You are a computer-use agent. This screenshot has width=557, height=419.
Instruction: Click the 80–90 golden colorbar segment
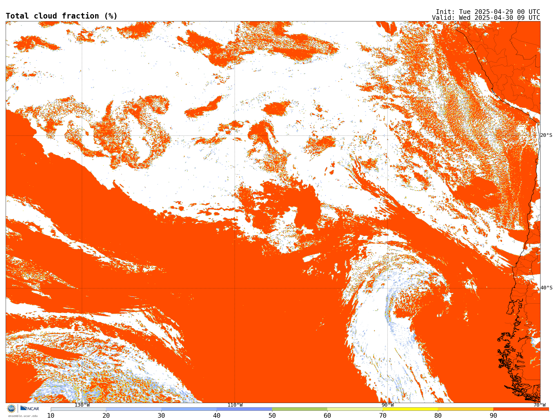(x=465, y=409)
